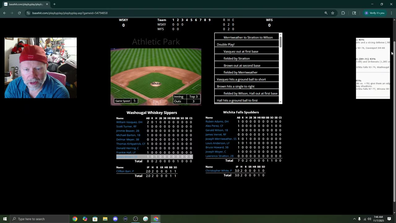Reload the basehit page
The height and width of the screenshot is (223, 396).
(19, 13)
